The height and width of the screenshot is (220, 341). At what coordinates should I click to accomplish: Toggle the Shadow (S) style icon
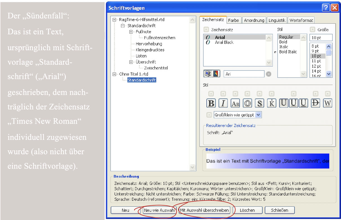[x=260, y=103]
